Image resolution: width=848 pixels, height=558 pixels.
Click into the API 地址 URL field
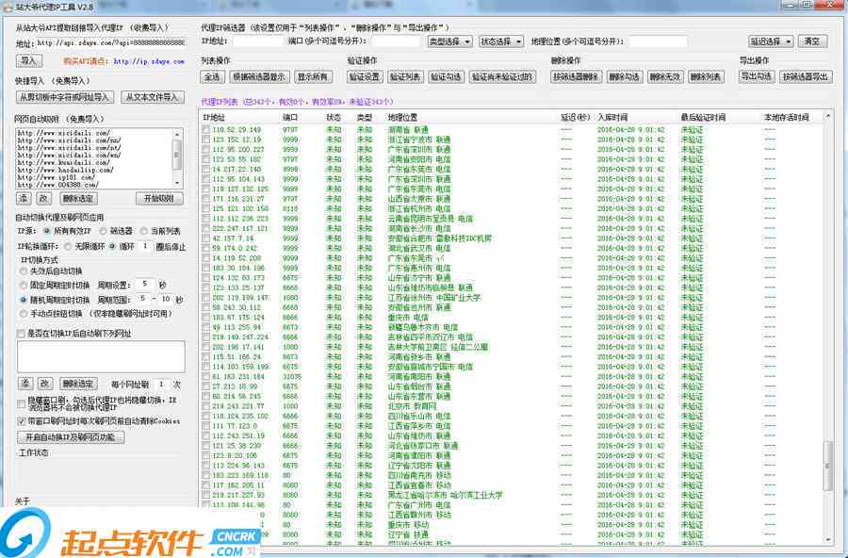pos(111,42)
